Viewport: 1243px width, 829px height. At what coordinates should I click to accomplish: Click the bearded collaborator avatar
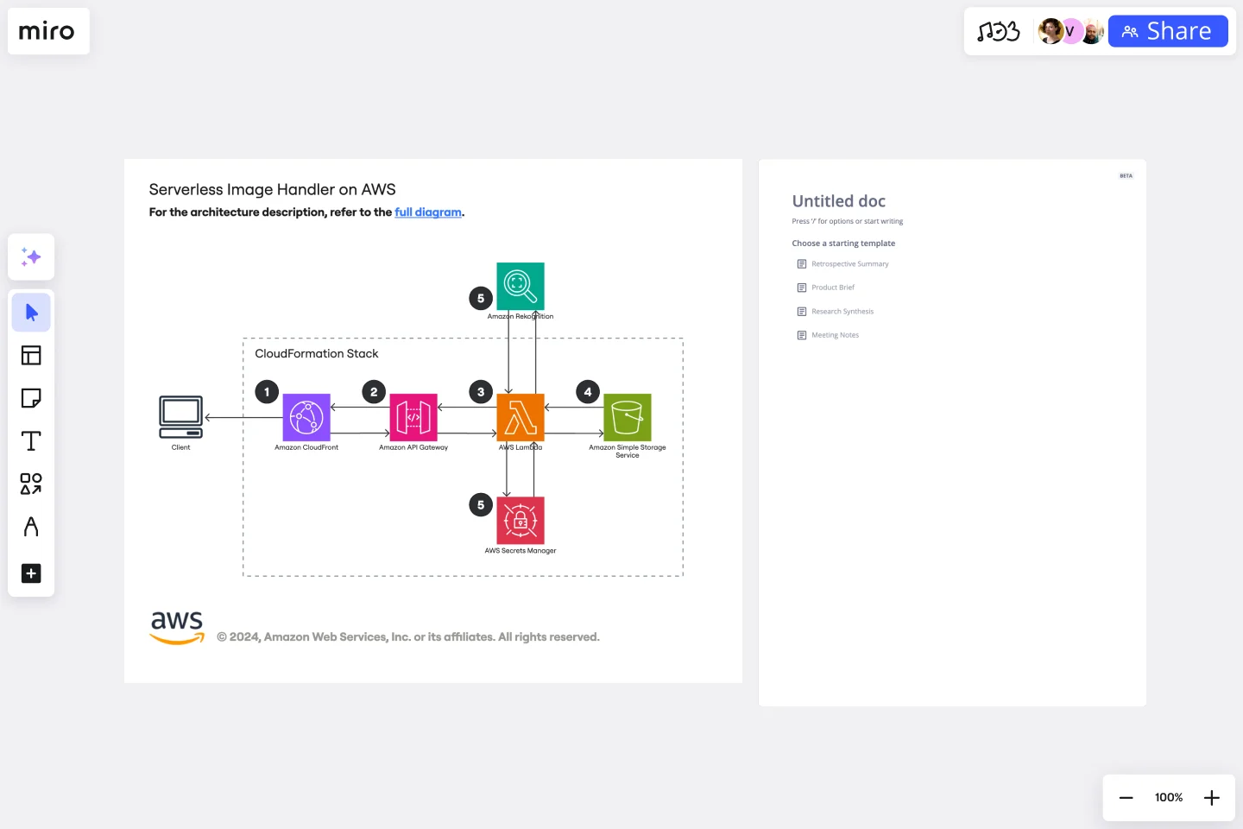[1092, 32]
